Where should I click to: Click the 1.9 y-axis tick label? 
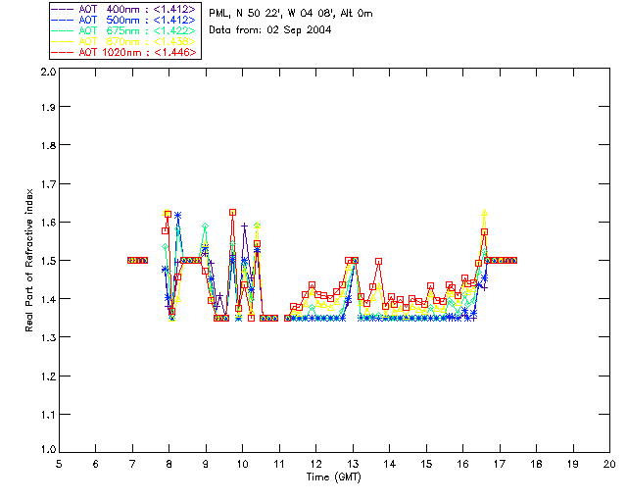pyautogui.click(x=48, y=107)
